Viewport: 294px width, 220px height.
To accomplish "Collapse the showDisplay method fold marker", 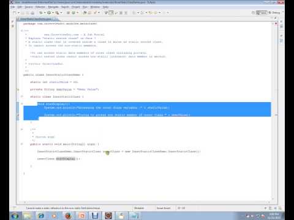I will click(x=21, y=104).
